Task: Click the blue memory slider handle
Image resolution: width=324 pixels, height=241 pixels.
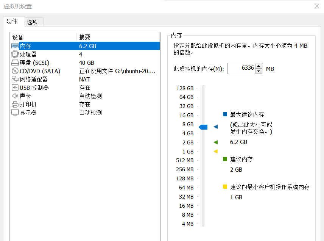Action: click(203, 127)
